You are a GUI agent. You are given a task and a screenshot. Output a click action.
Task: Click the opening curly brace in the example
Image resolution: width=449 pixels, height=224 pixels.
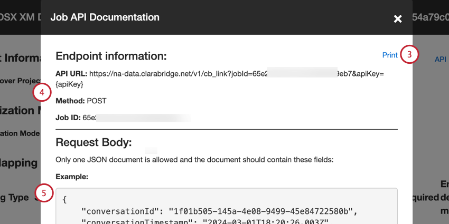coord(64,200)
